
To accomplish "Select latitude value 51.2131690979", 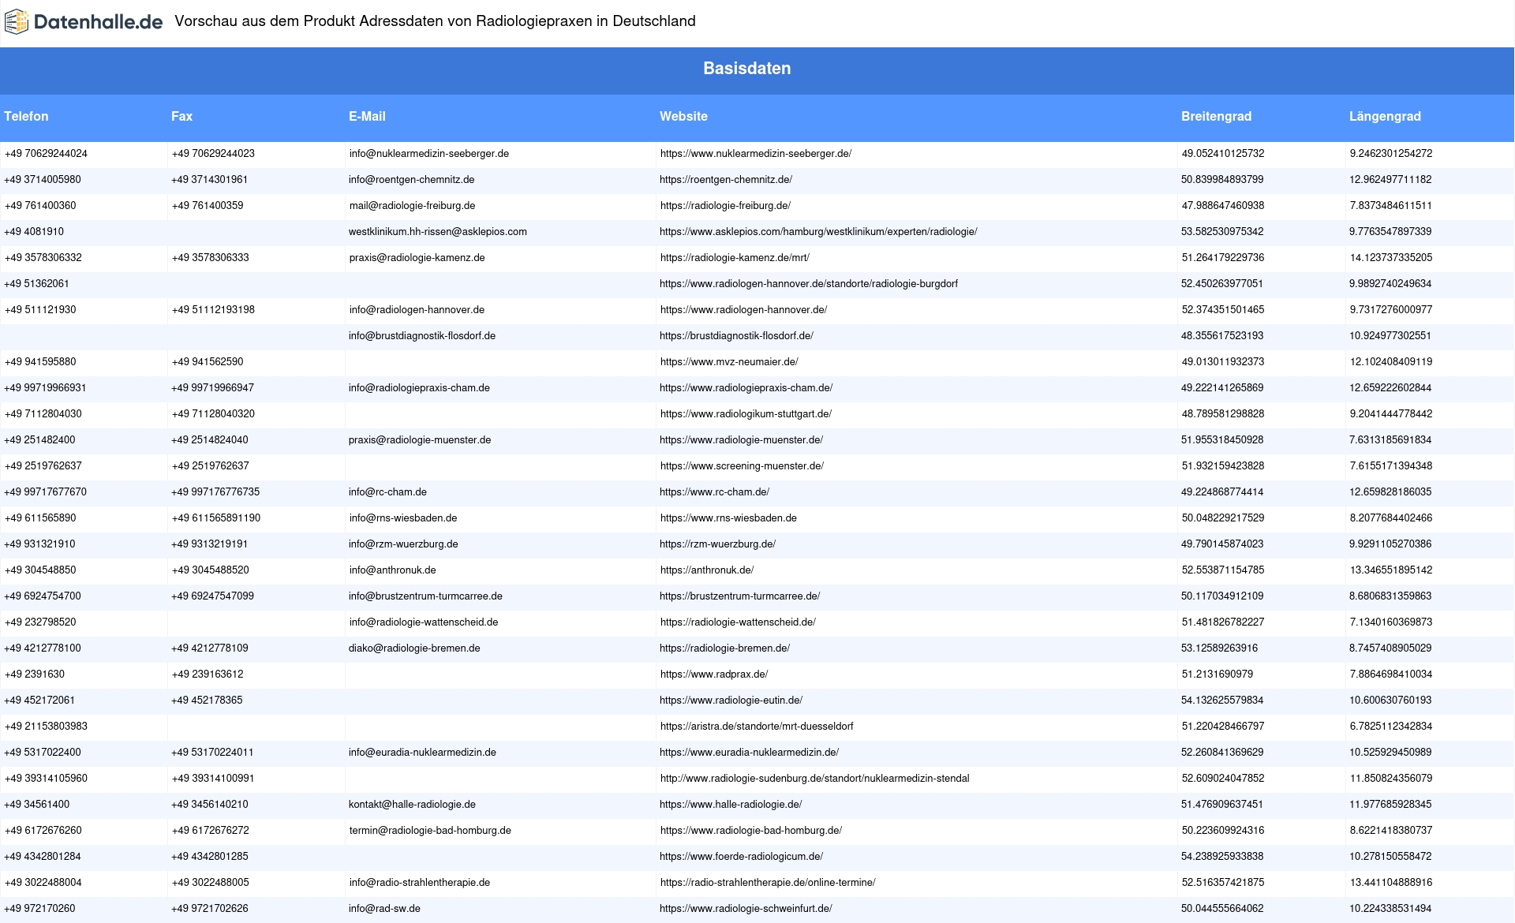I will click(1218, 674).
